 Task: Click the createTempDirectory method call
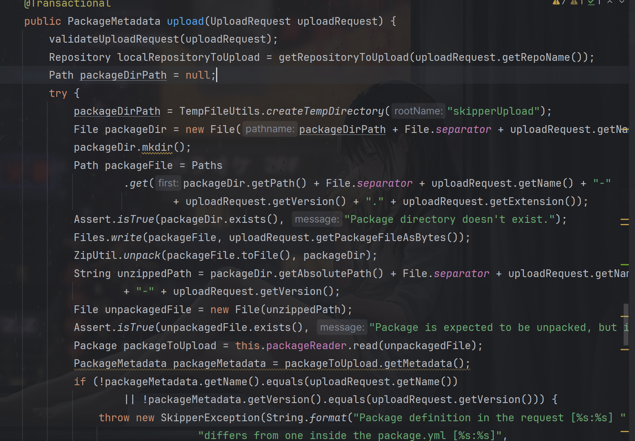click(x=325, y=111)
